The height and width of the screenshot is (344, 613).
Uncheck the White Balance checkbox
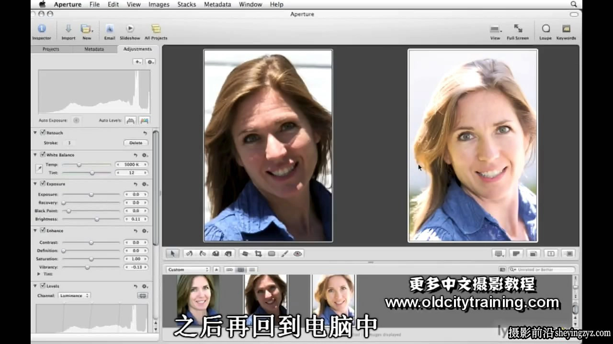click(43, 155)
